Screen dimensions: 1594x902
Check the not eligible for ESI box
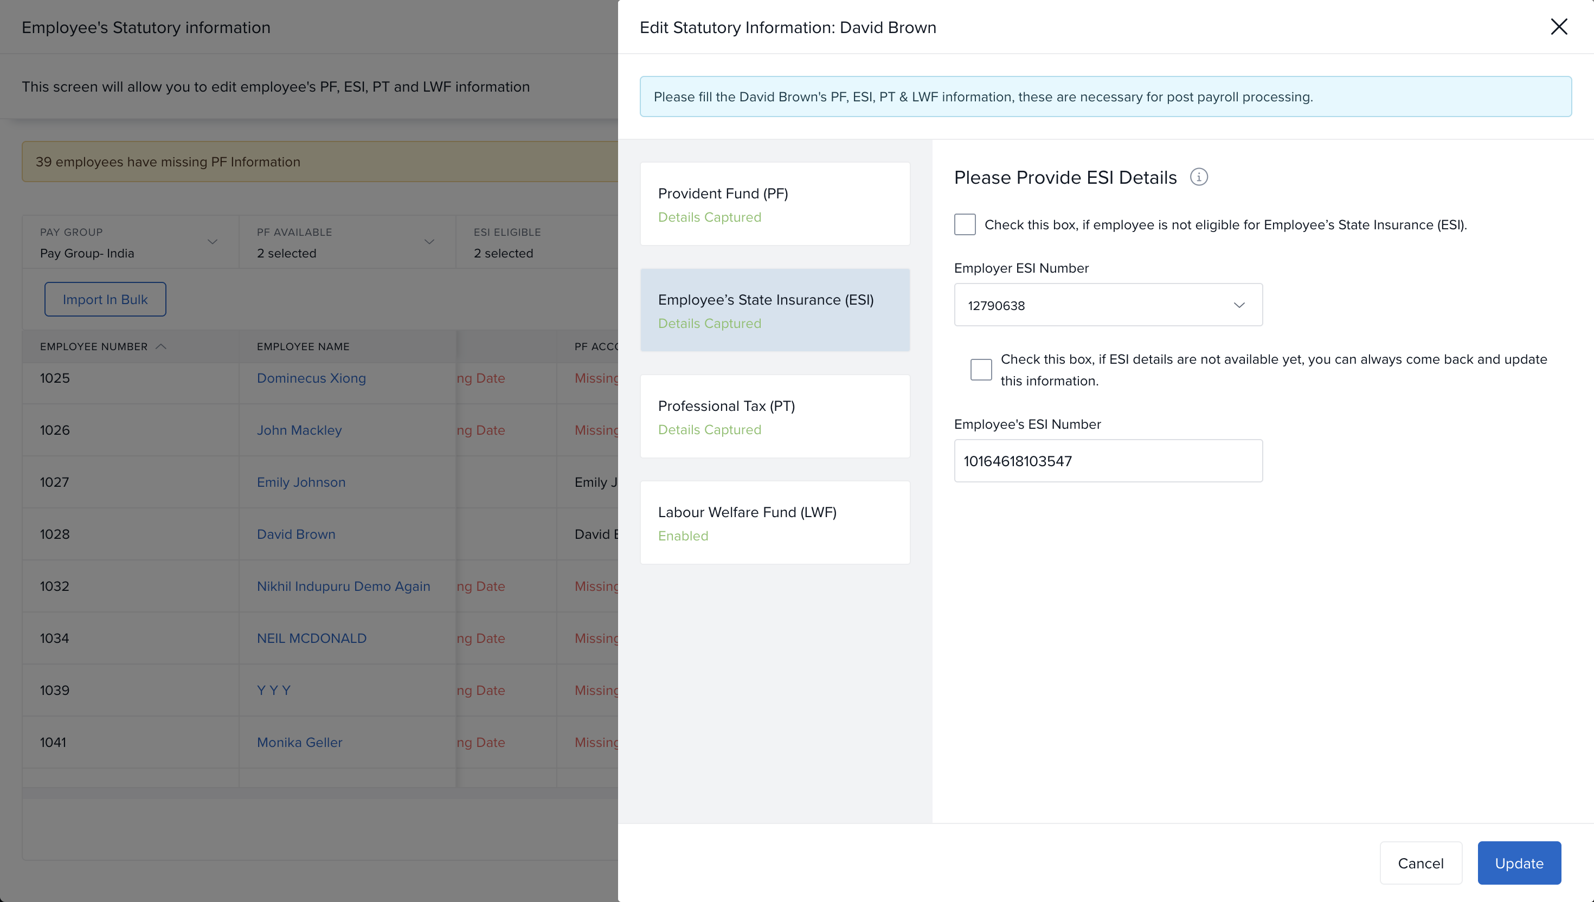[964, 224]
